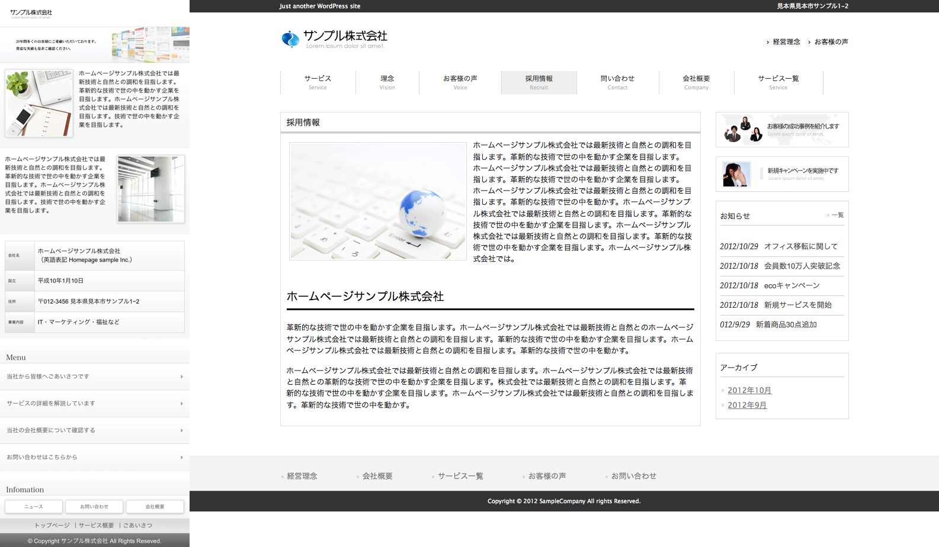This screenshot has height=547, width=939.
Task: Click the blue globe logo of サンプル株式会社
Action: (290, 39)
